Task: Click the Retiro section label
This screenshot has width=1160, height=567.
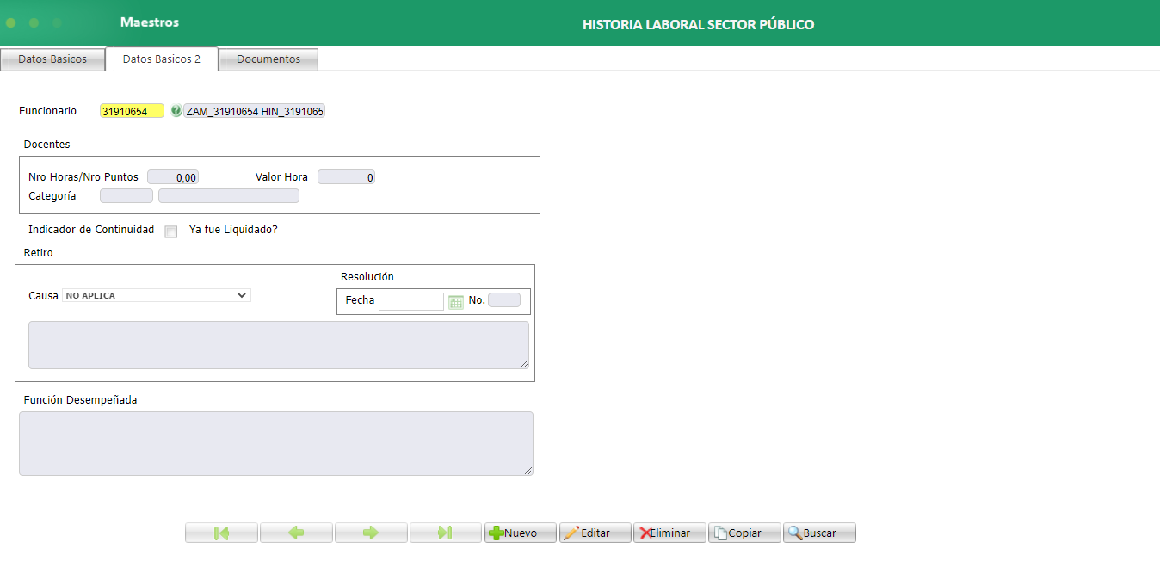Action: (39, 253)
